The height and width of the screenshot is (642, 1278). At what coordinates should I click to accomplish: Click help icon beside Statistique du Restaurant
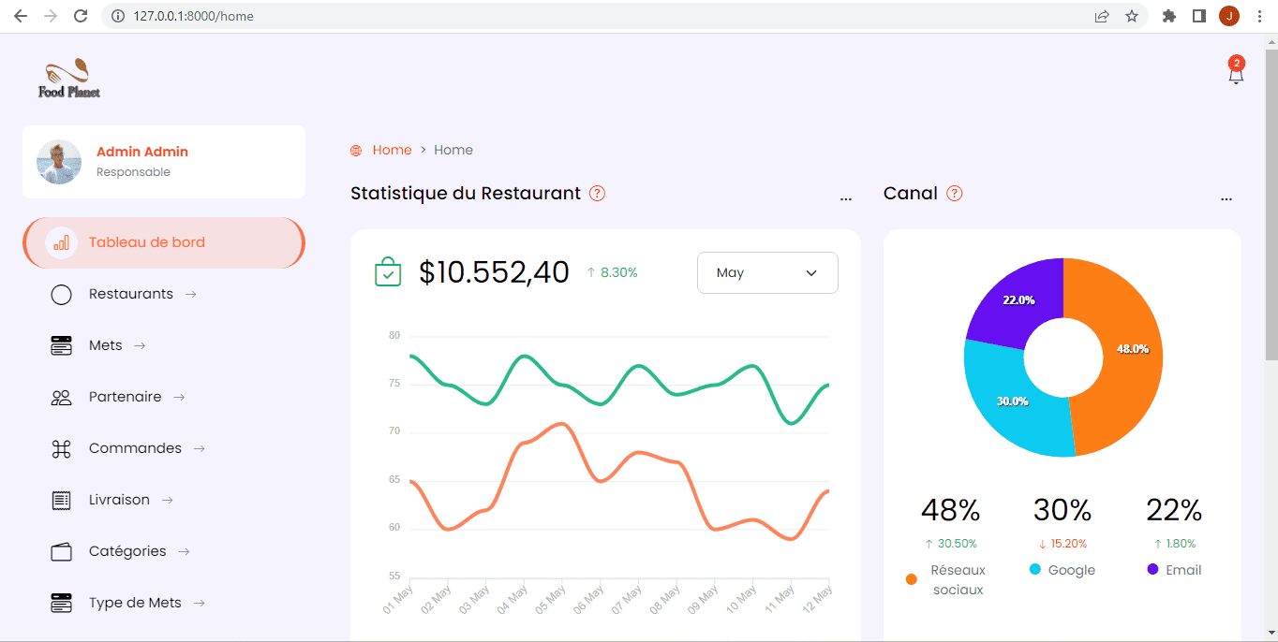597,194
